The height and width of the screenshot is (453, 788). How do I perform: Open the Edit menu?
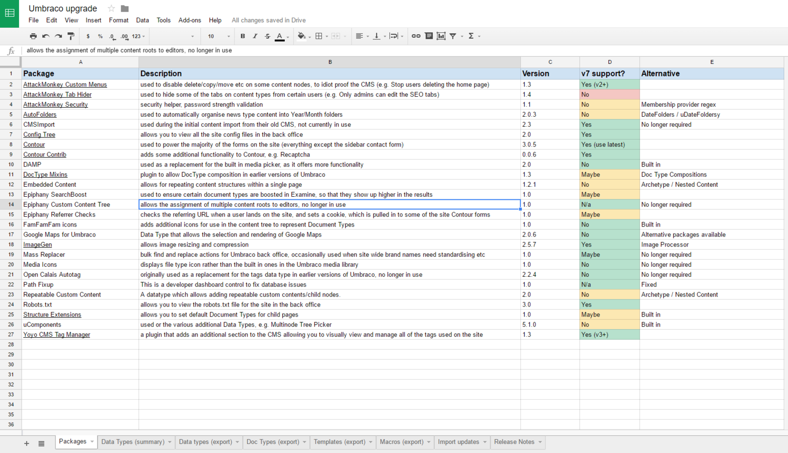[52, 21]
